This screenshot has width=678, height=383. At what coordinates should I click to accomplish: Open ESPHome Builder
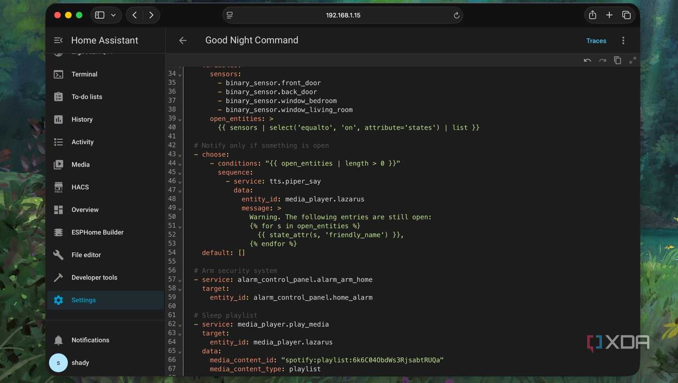click(x=105, y=232)
